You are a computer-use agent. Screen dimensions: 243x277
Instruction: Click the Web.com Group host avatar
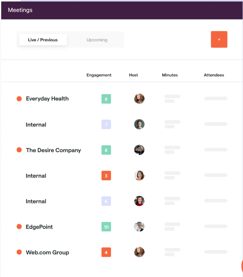tap(139, 252)
